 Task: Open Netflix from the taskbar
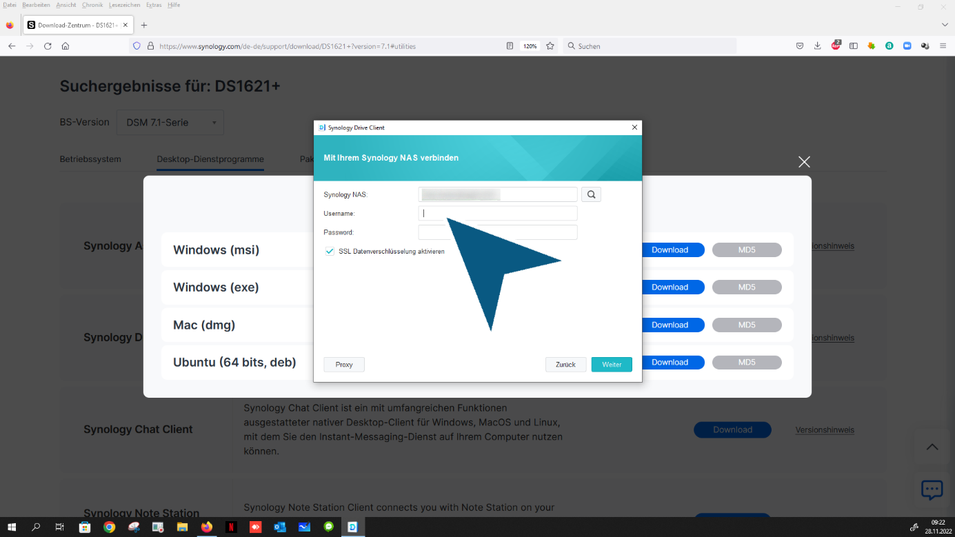pyautogui.click(x=231, y=527)
